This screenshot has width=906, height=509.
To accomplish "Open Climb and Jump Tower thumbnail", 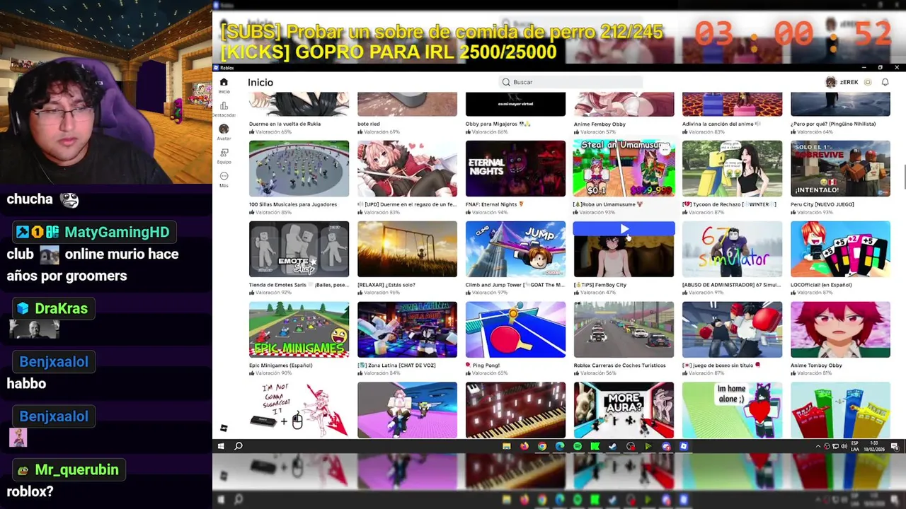I will (x=515, y=249).
